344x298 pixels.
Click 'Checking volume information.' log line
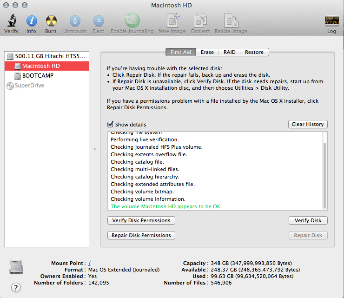pos(148,199)
